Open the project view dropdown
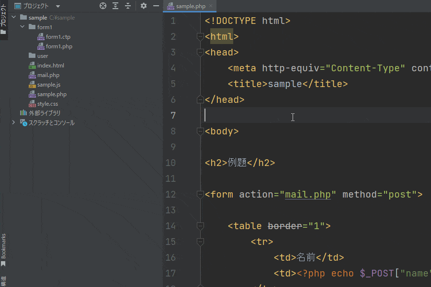 coord(58,6)
